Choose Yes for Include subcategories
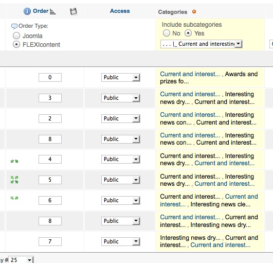This screenshot has height=263, width=273. coord(188,33)
